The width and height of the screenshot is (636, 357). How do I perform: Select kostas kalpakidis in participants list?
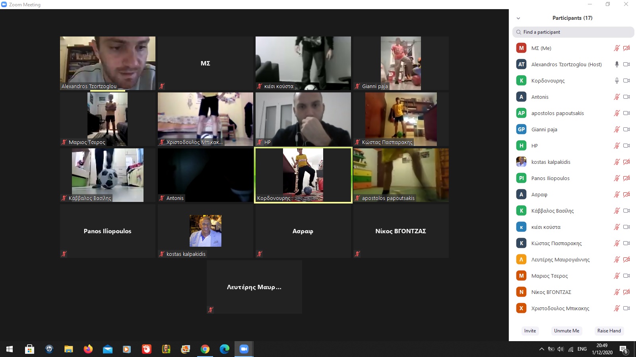coord(572,162)
